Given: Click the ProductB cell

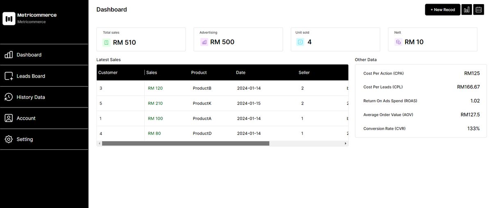Looking at the screenshot, I should click(202, 88).
